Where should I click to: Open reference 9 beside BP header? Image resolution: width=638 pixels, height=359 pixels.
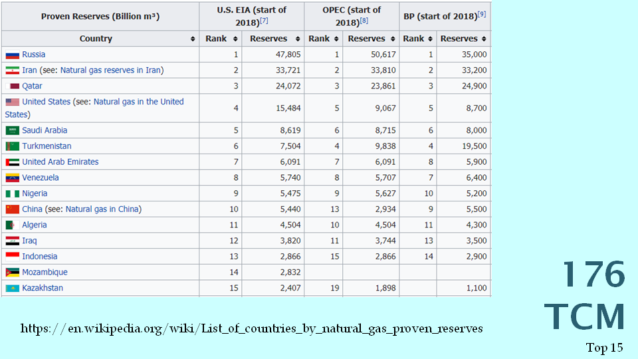[481, 14]
